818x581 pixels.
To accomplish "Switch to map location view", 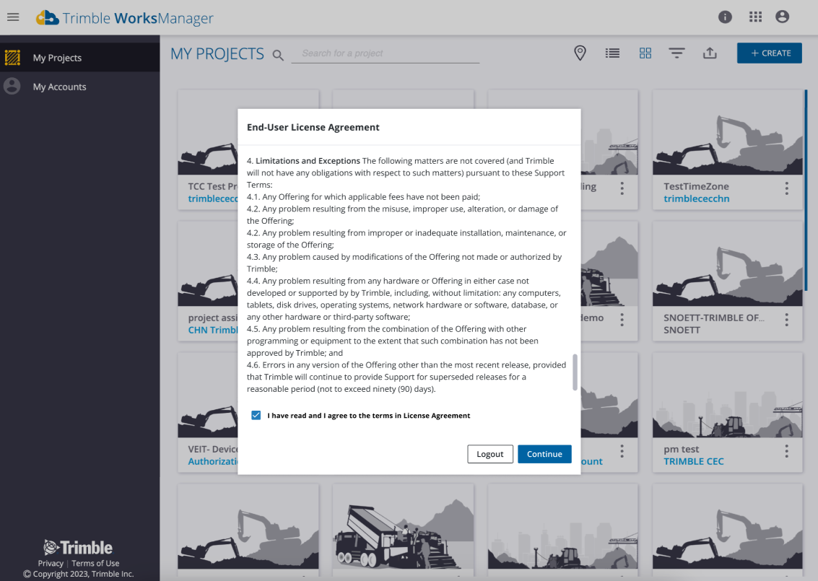I will [580, 53].
